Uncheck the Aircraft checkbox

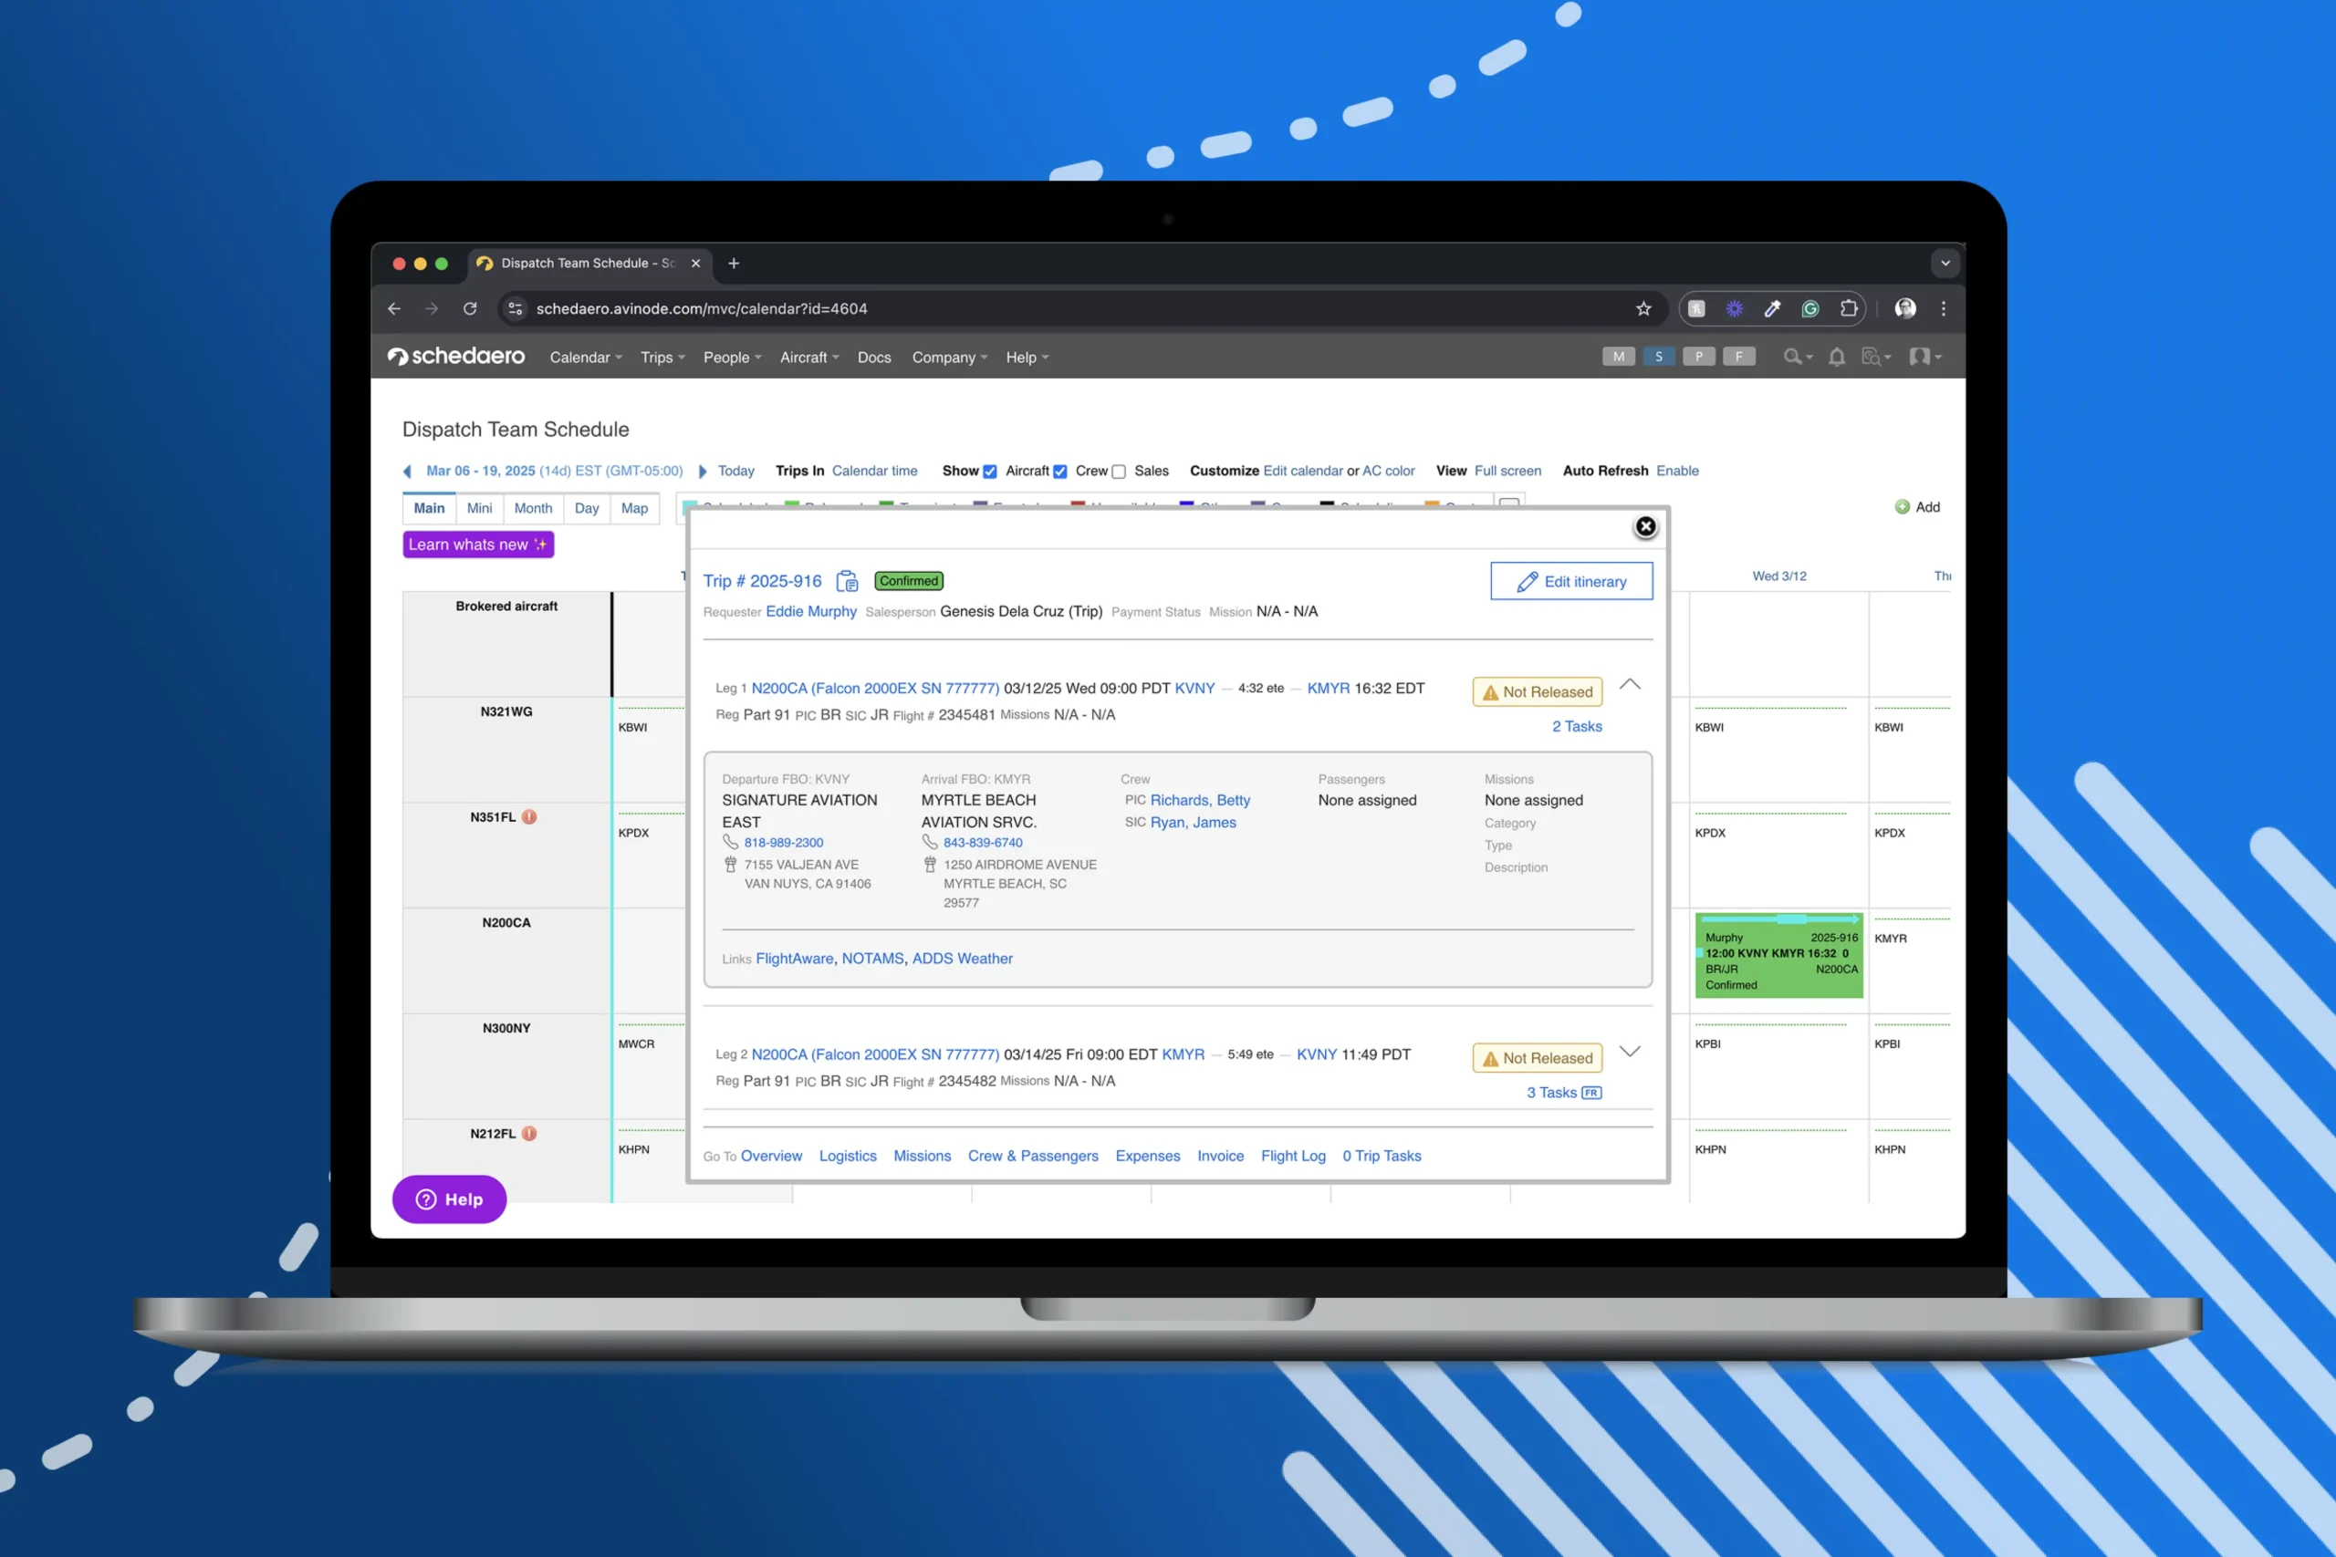tap(989, 472)
